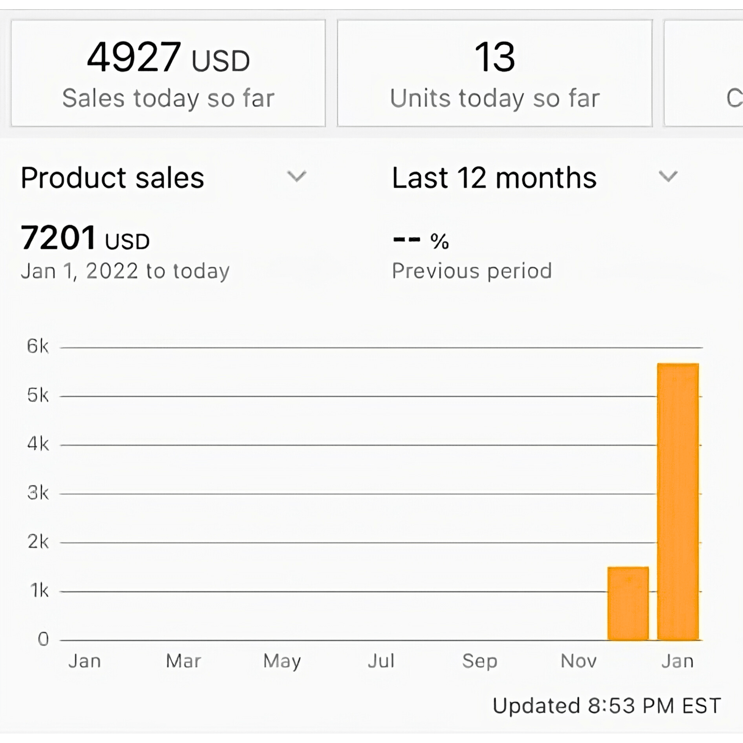743x743 pixels.
Task: Click the rightmost Jan axis label
Action: [678, 661]
